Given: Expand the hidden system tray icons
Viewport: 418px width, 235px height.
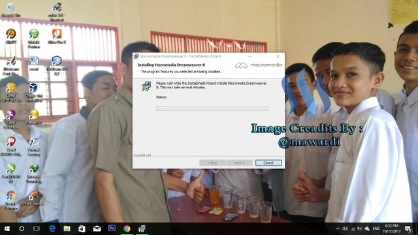Looking at the screenshot, I should pyautogui.click(x=338, y=228).
